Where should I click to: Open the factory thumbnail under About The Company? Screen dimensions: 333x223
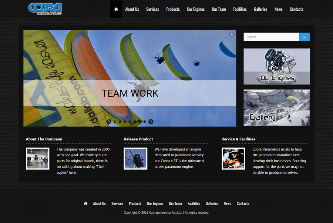point(38,159)
